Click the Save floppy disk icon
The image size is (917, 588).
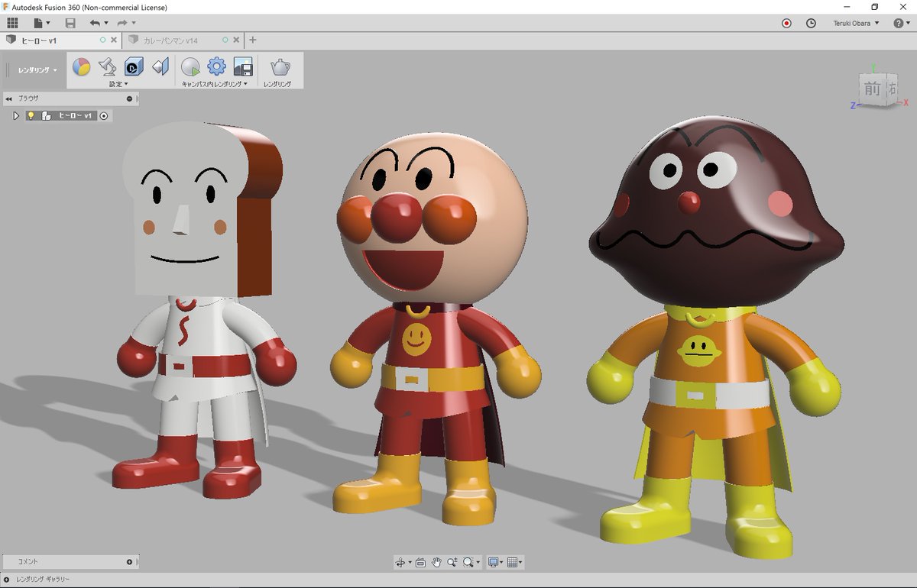click(x=70, y=24)
